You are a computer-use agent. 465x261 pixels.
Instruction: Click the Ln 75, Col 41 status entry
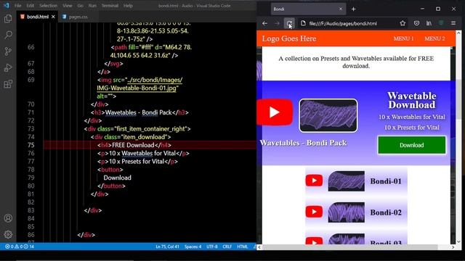click(167, 246)
